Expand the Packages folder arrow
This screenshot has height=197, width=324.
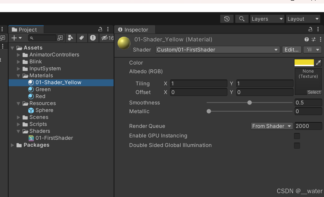point(12,145)
